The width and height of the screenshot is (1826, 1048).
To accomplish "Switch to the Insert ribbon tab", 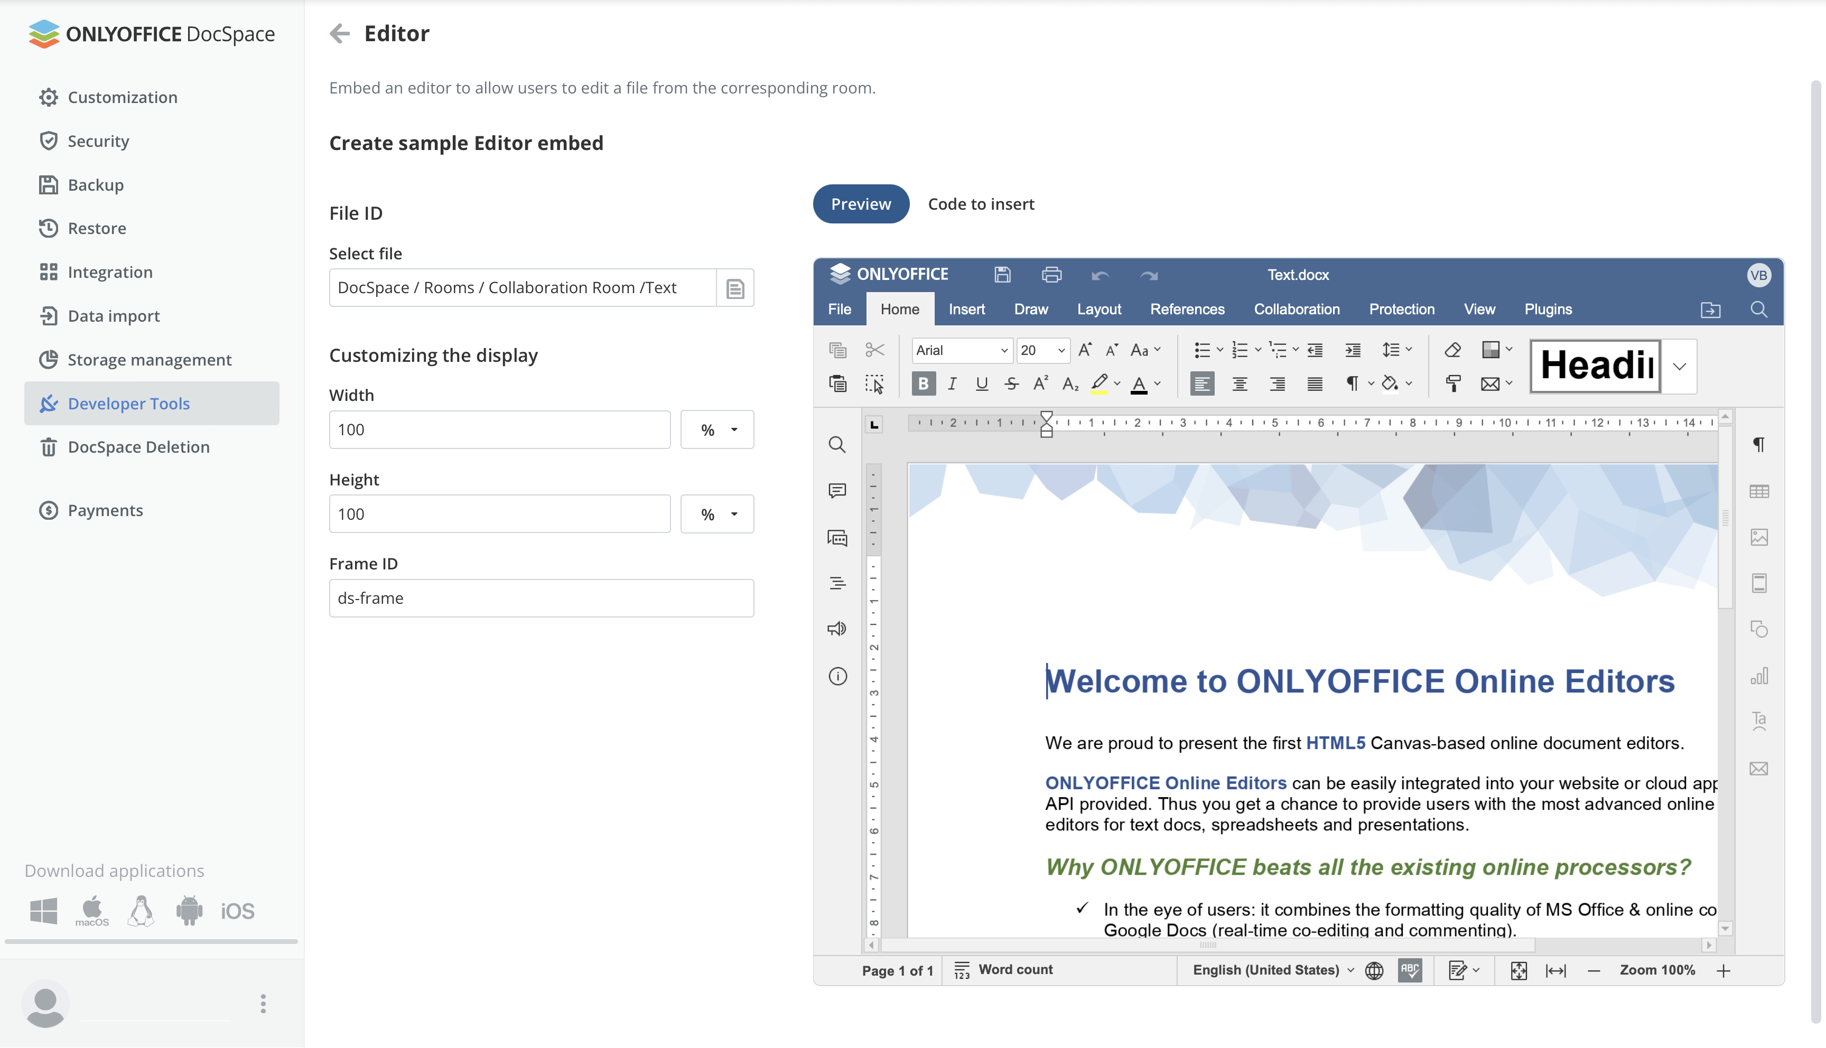I will point(966,309).
